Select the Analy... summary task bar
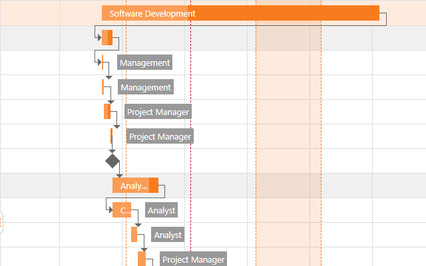Screen dimensions: 426x266 (x=135, y=186)
